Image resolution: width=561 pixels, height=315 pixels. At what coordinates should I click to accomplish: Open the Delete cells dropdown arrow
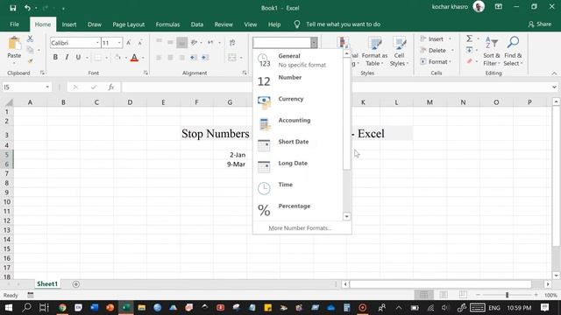click(x=452, y=51)
